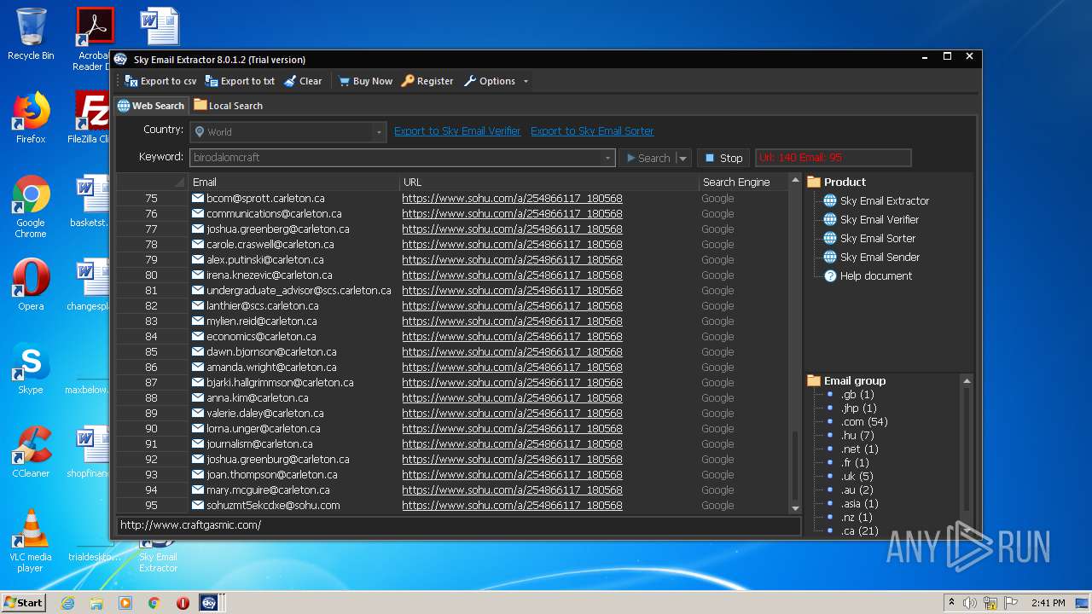Click the Search play button
The width and height of the screenshot is (1092, 614).
pos(648,158)
